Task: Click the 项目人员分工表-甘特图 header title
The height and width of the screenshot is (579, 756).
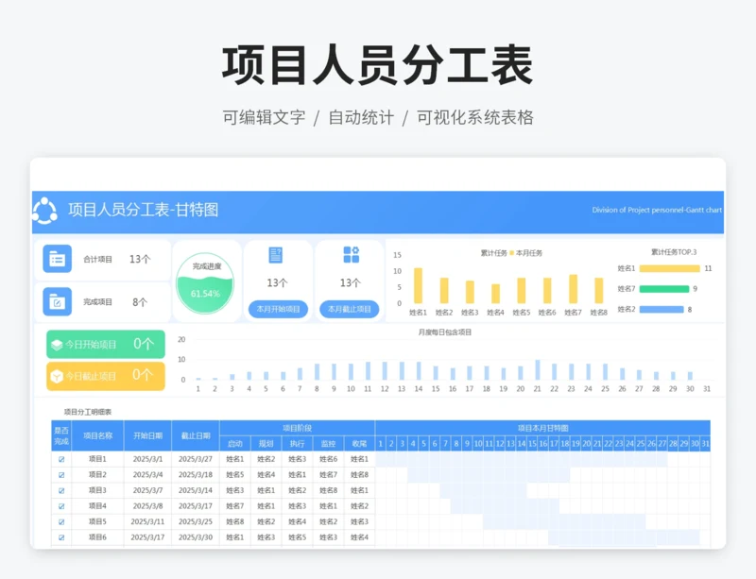Action: pos(144,211)
